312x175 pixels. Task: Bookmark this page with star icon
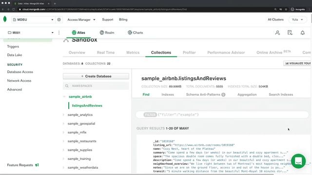click(286, 9)
